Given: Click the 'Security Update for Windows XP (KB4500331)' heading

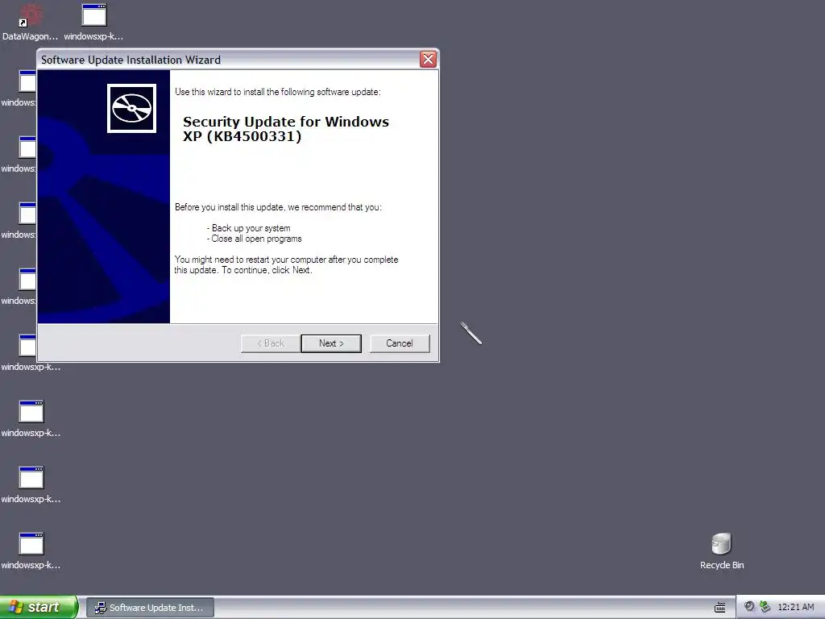Looking at the screenshot, I should tap(286, 129).
